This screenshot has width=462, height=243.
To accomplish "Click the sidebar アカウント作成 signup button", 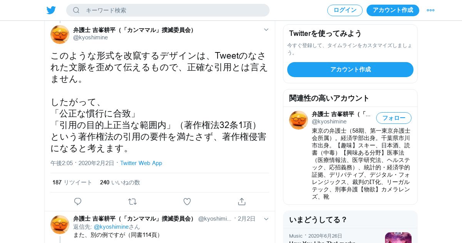I will tap(350, 69).
